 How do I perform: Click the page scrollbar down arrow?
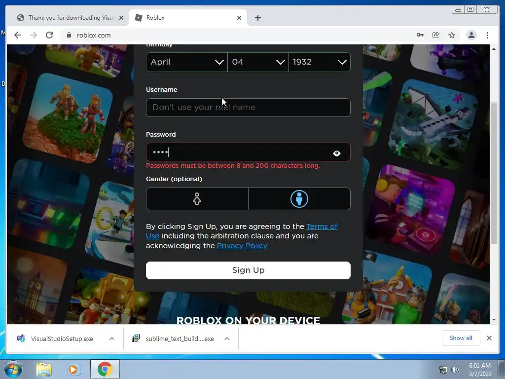(494, 320)
